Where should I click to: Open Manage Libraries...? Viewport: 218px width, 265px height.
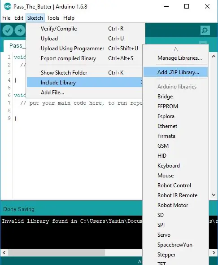click(x=175, y=58)
